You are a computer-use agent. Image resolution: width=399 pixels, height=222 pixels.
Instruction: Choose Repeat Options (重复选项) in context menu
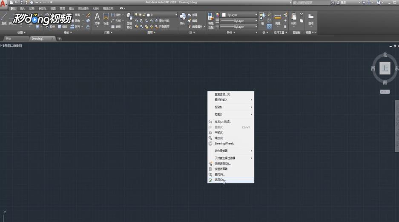[x=230, y=94]
